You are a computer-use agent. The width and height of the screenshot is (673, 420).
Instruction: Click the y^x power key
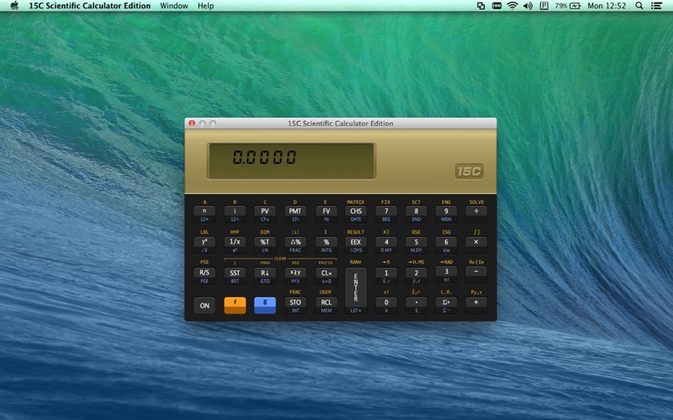pyautogui.click(x=204, y=244)
